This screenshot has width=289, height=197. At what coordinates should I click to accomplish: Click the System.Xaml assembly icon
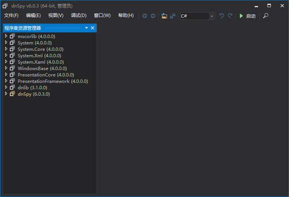coord(12,62)
